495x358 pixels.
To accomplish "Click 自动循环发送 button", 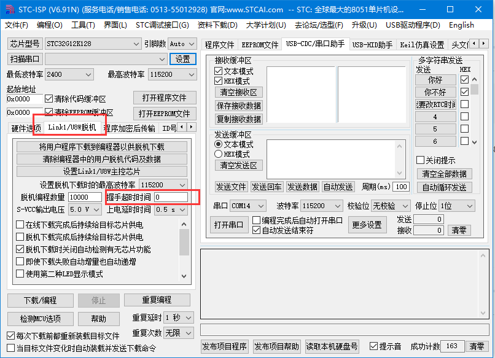I will [x=444, y=187].
